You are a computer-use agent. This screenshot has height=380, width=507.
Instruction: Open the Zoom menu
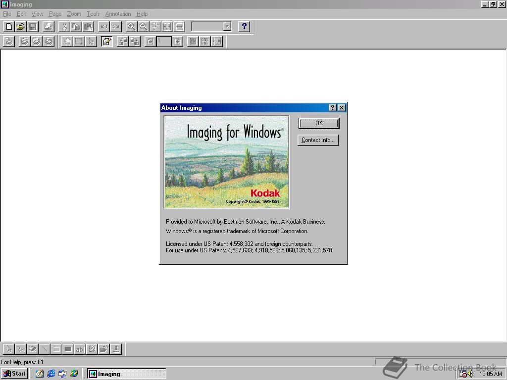[74, 14]
